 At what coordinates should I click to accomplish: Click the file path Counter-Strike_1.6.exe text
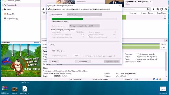(x=71, y=71)
